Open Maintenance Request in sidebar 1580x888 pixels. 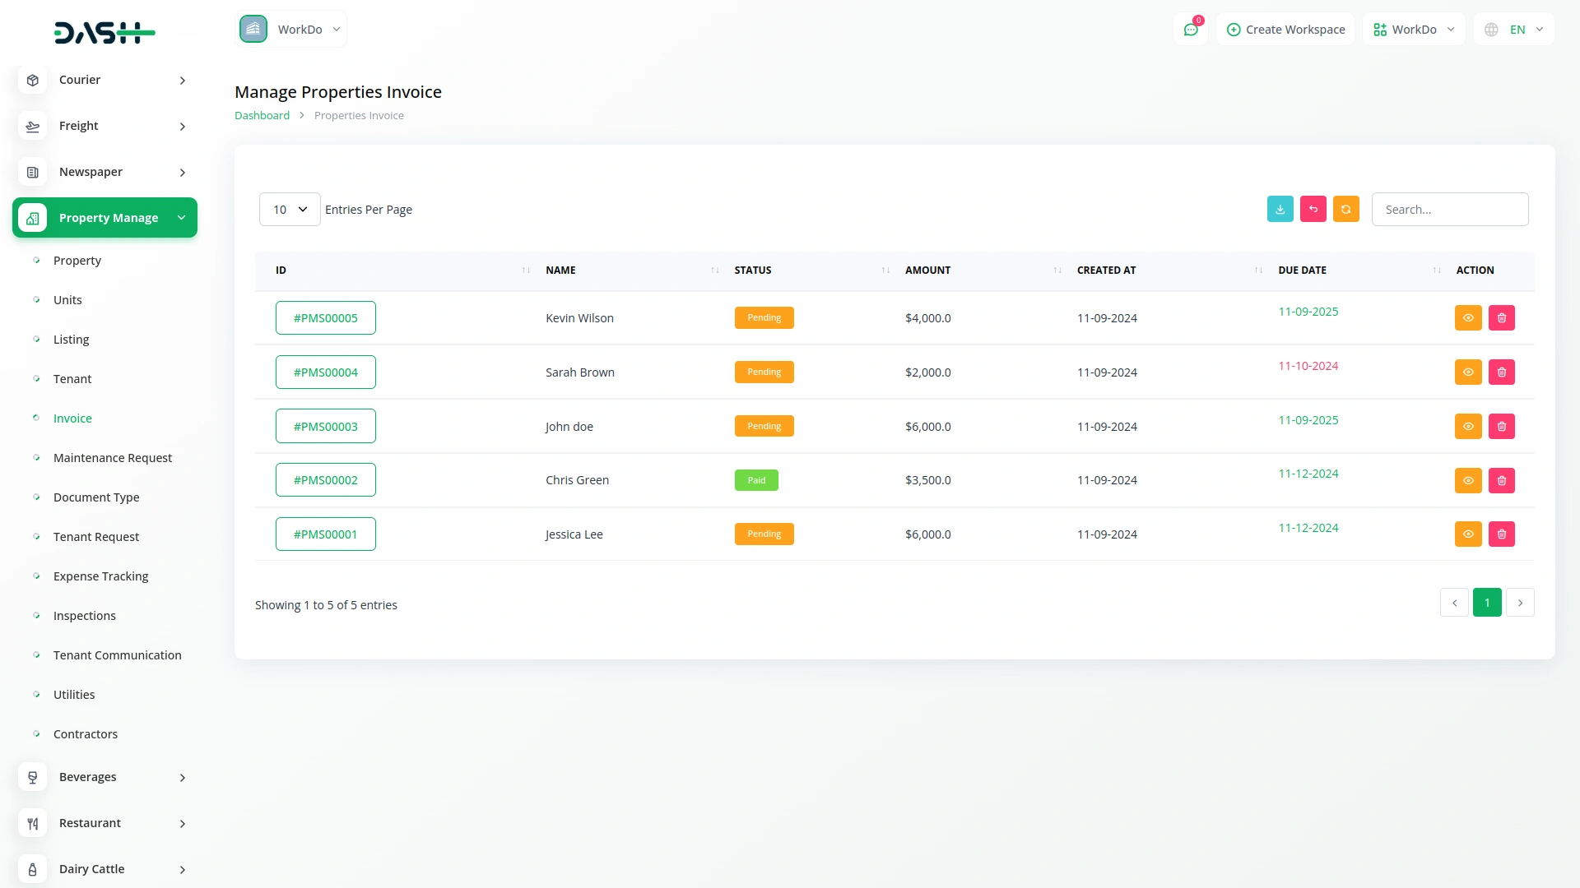tap(113, 458)
